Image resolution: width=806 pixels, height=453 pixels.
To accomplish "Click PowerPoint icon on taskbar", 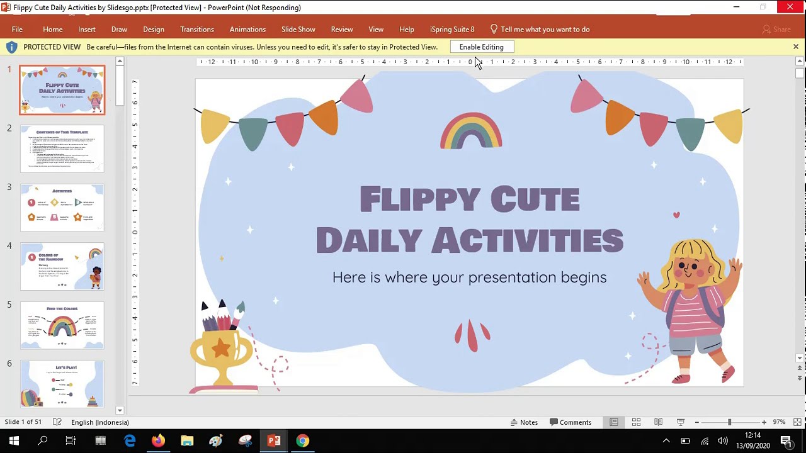I will coord(274,441).
